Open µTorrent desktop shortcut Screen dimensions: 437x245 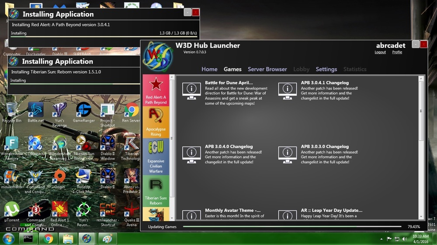12,212
